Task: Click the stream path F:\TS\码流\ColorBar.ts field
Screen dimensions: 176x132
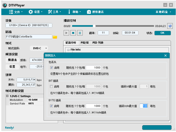Action: (29, 37)
